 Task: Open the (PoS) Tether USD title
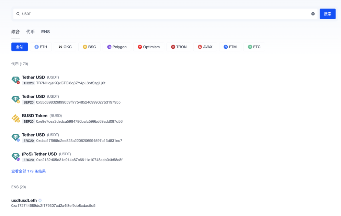[39, 154]
